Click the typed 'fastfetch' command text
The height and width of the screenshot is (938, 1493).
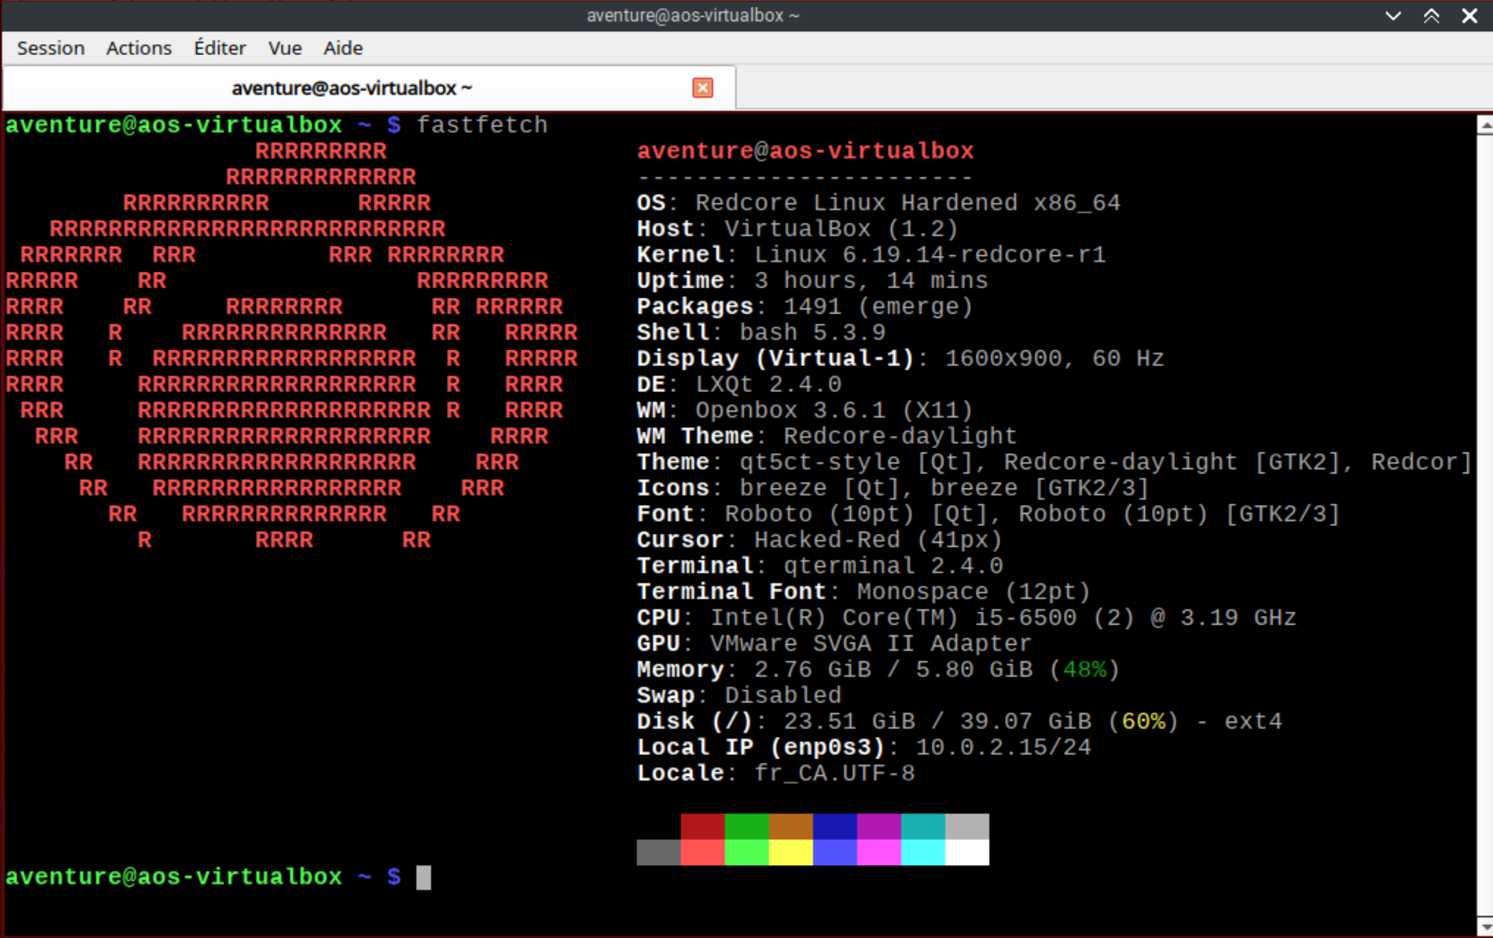[x=482, y=126]
